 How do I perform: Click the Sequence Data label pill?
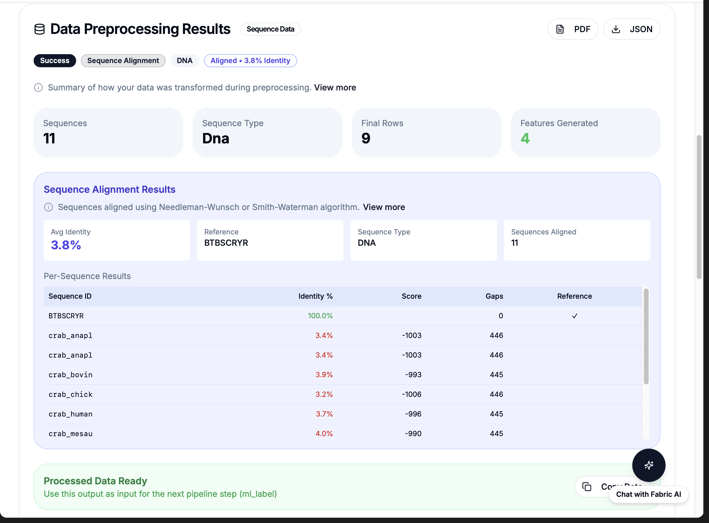tap(270, 29)
